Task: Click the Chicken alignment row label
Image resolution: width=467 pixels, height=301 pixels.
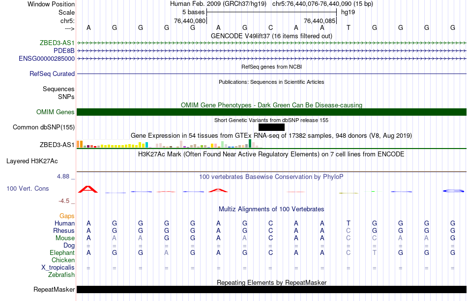Action: point(63,260)
